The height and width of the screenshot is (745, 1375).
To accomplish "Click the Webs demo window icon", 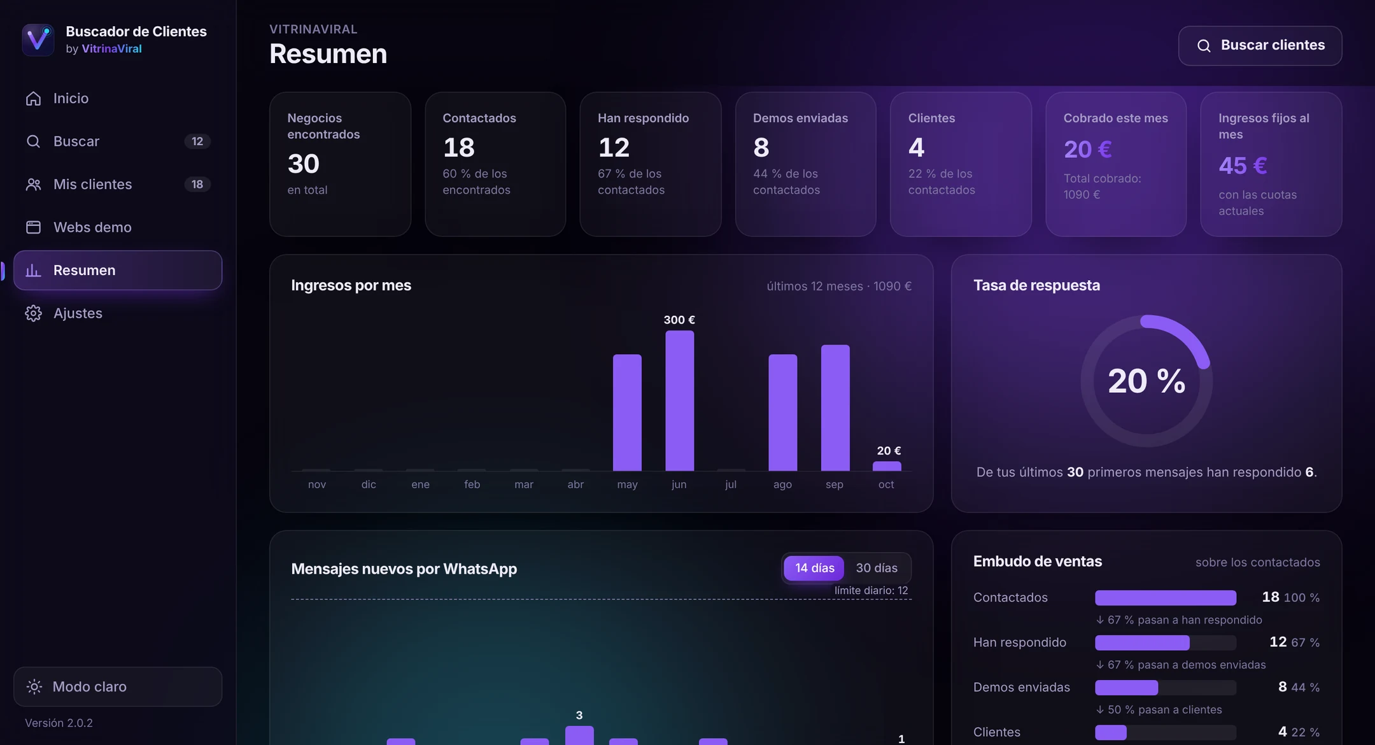I will 33,227.
